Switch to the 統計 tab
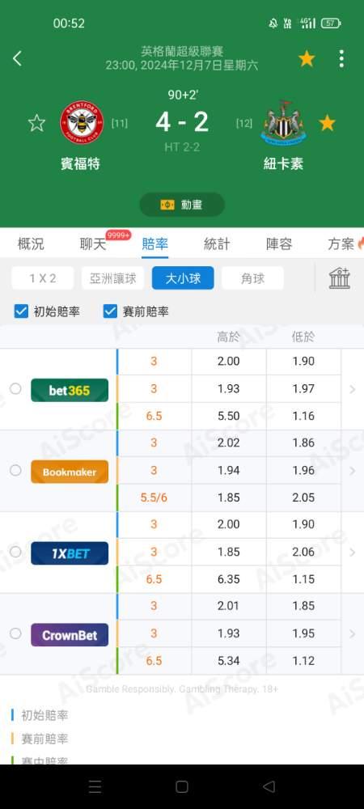The height and width of the screenshot is (809, 364). (217, 244)
